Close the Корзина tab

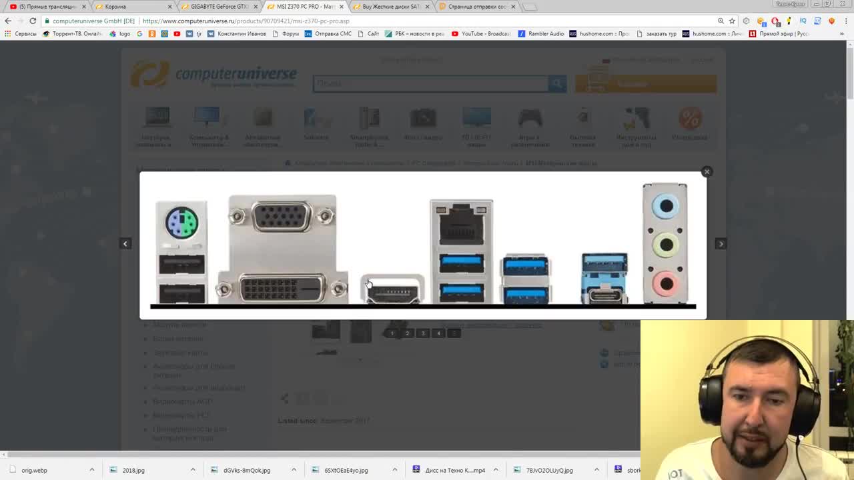(169, 7)
